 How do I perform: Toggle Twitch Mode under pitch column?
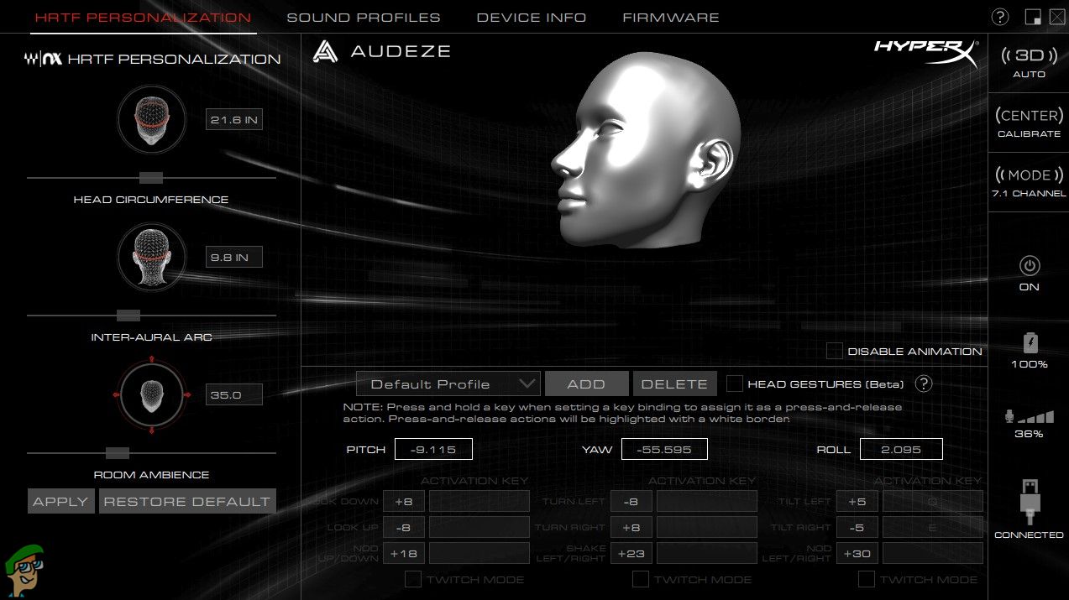pos(413,579)
